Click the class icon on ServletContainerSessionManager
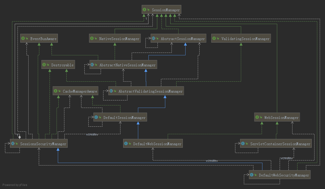The image size is (325, 189). tap(243, 144)
